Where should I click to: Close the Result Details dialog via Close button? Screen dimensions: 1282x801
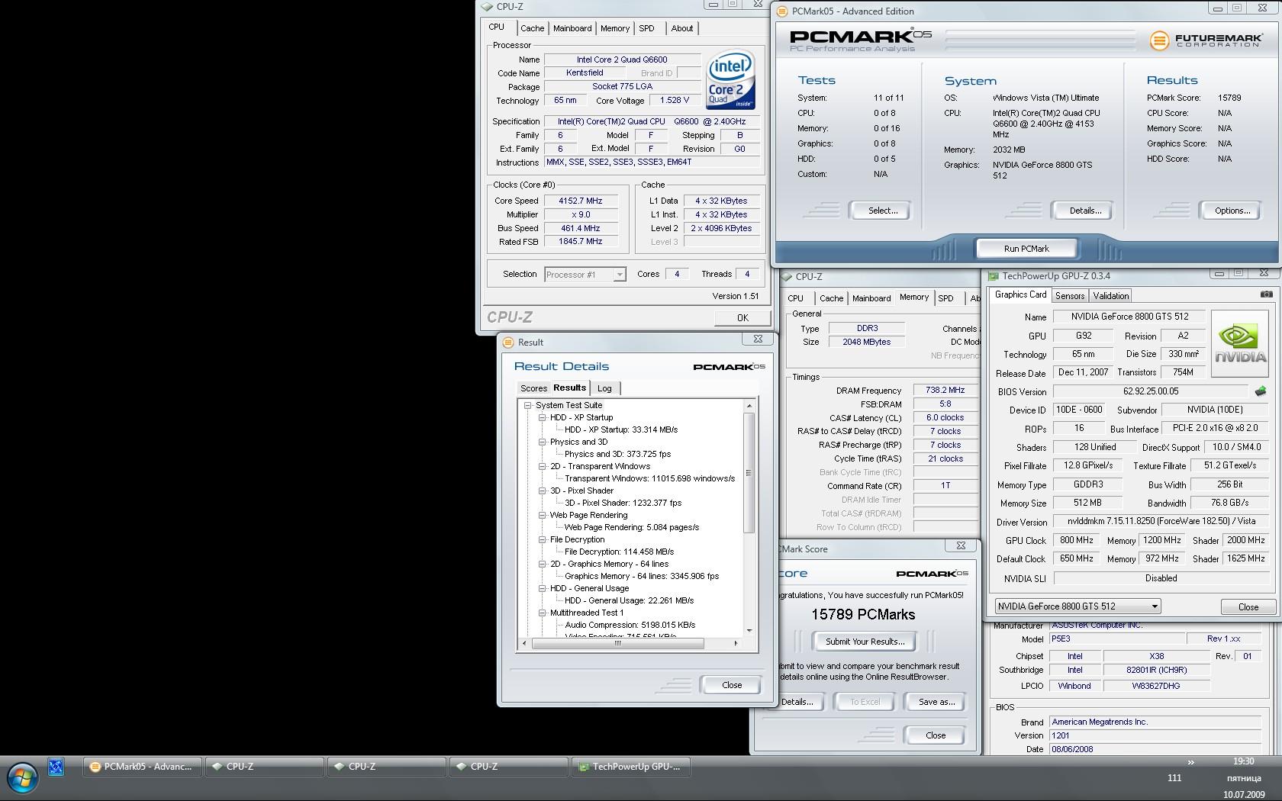tap(732, 685)
